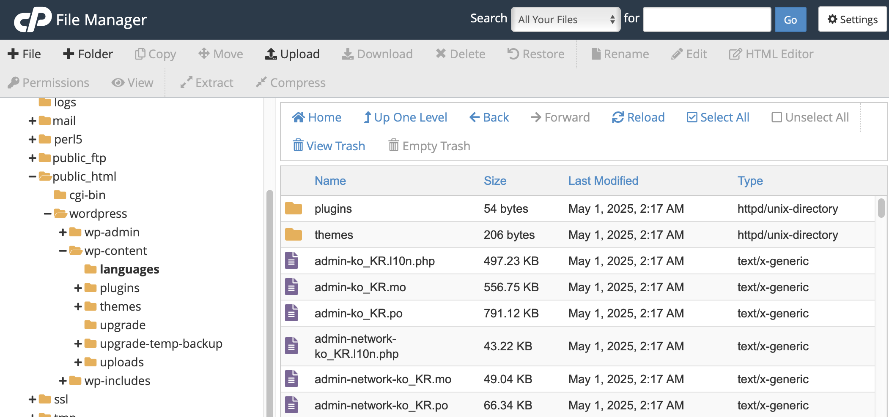Collapse the wordpress folder in tree
889x417 pixels.
point(47,214)
